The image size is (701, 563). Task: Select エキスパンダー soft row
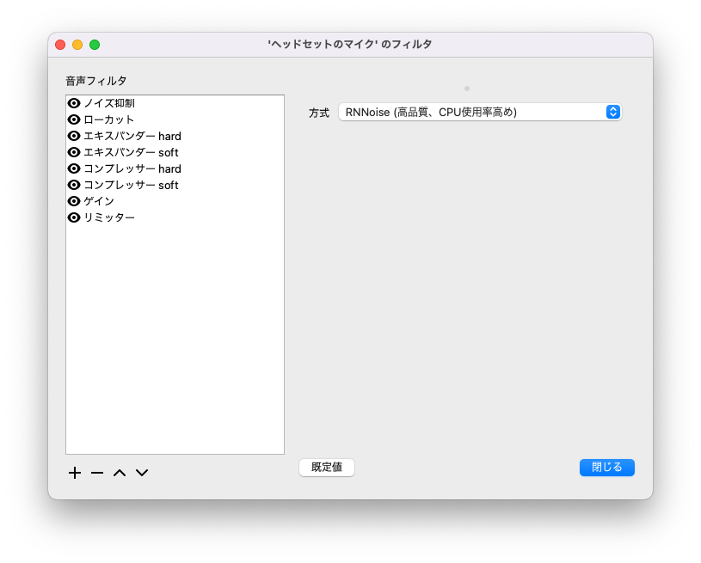175,152
